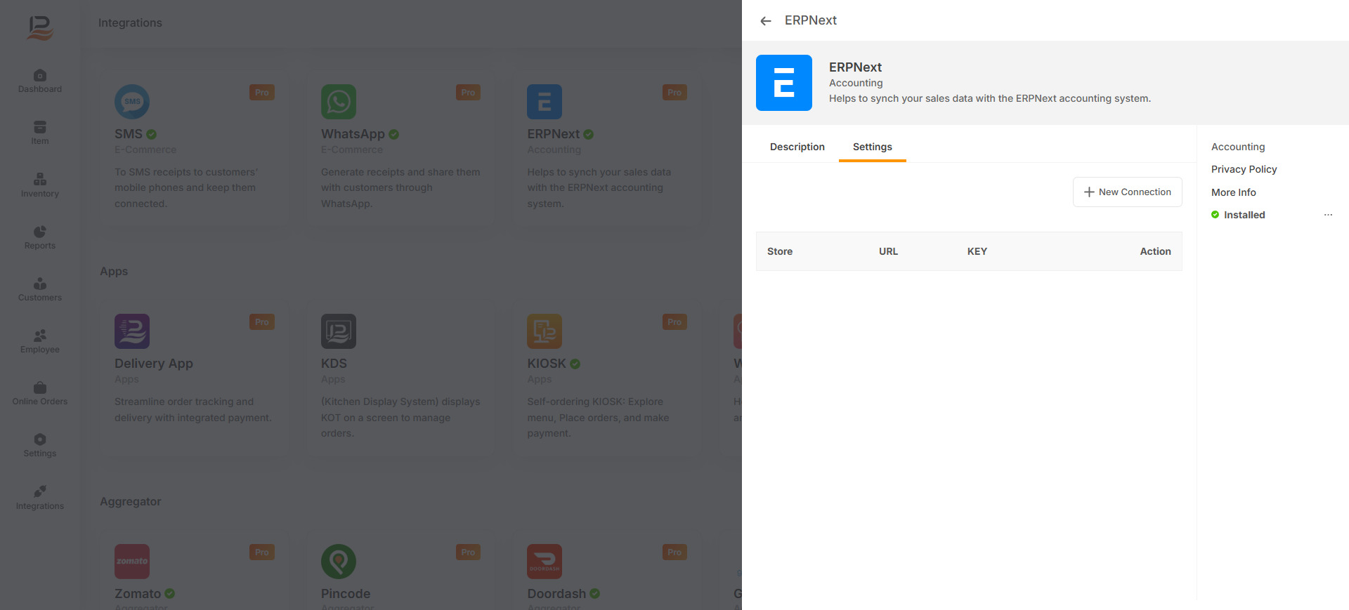This screenshot has height=610, width=1349.
Task: Open Reports in the sidebar
Action: point(40,238)
